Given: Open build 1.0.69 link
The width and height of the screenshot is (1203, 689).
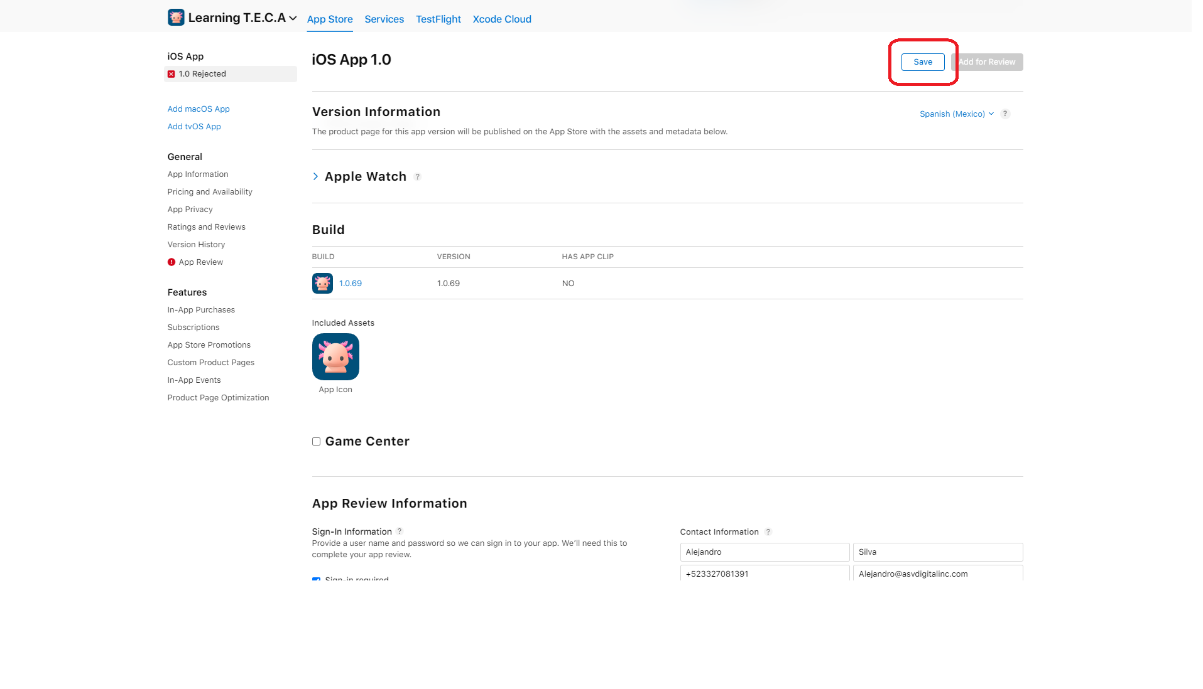Looking at the screenshot, I should (x=350, y=284).
